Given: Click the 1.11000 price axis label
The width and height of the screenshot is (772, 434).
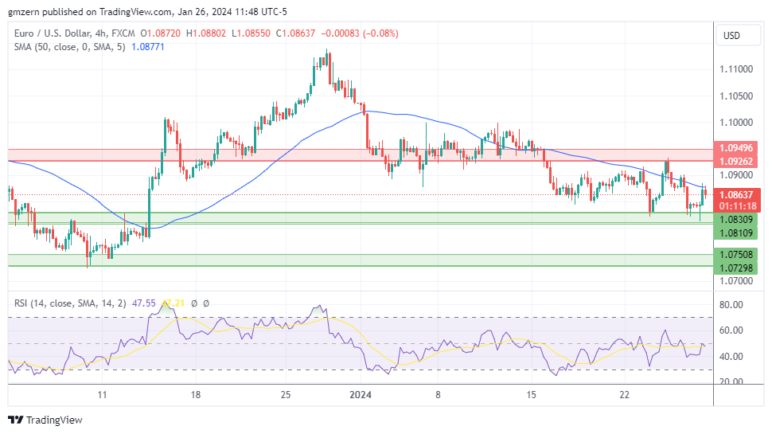Looking at the screenshot, I should click(x=736, y=69).
